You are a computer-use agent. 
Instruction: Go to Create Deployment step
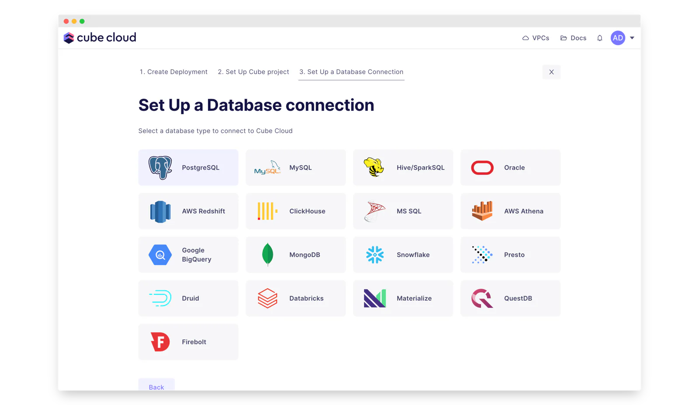[x=173, y=72]
